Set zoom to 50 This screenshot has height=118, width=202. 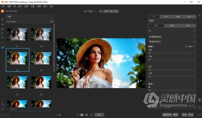(x=111, y=11)
